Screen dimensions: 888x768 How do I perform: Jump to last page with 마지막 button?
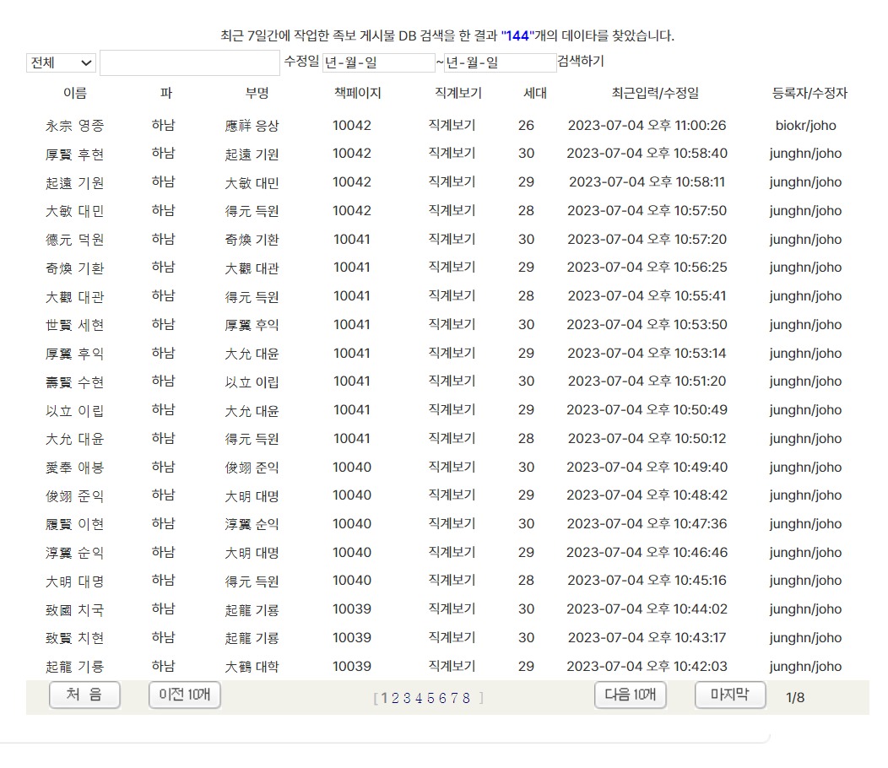729,695
